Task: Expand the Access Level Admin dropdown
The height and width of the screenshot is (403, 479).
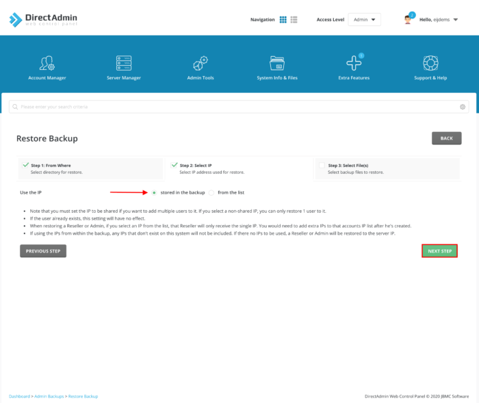Action: point(364,20)
